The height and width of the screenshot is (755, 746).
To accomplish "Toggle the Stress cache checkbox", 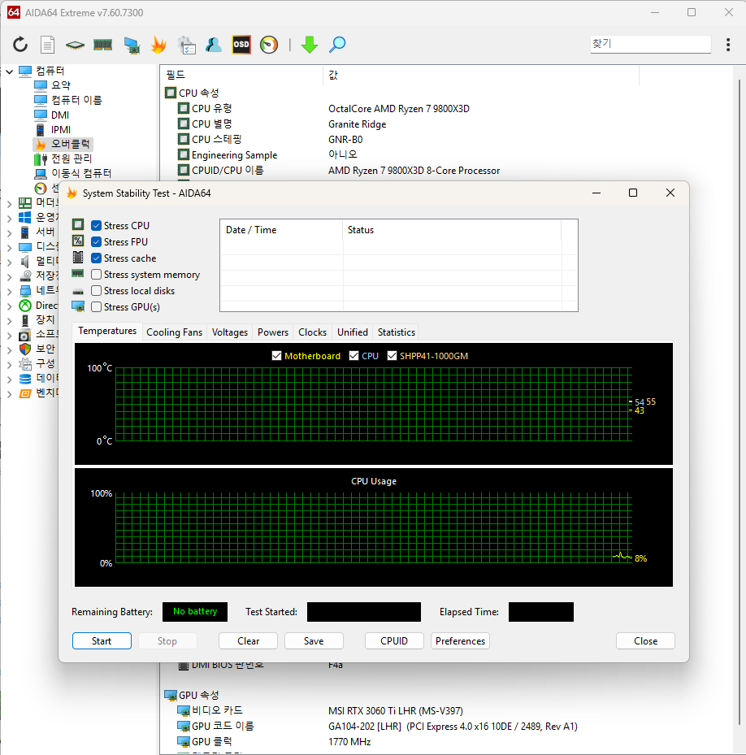I will pyautogui.click(x=97, y=258).
